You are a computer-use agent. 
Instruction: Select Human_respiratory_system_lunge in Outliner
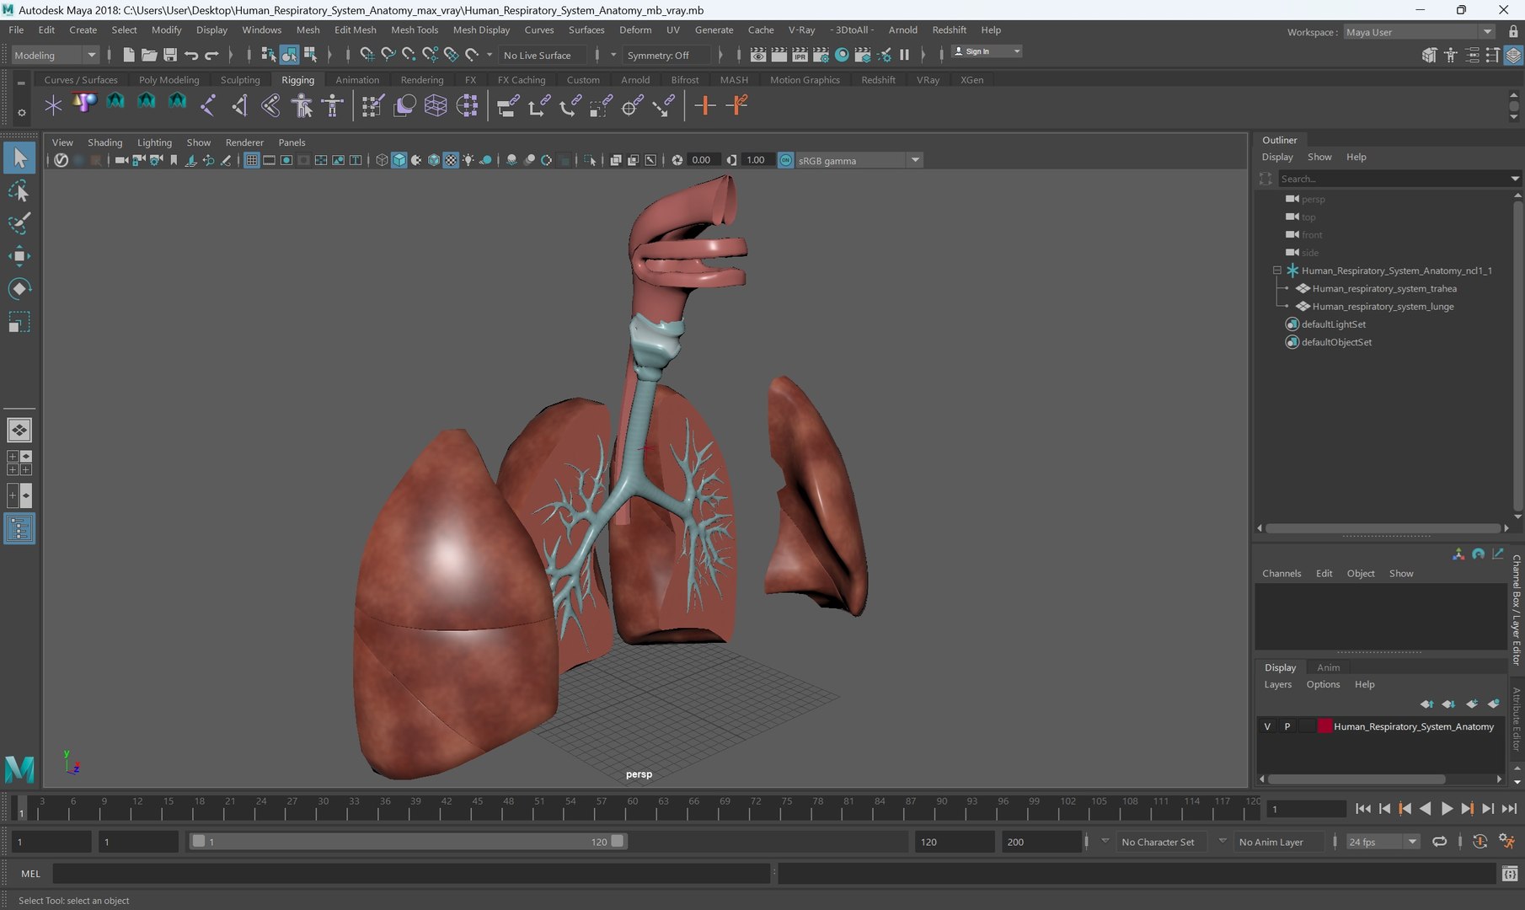tap(1383, 307)
